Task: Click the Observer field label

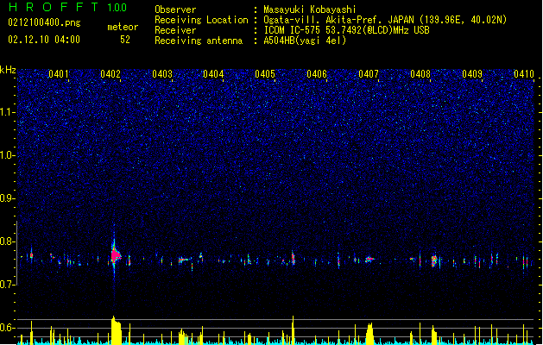Action: [x=175, y=9]
